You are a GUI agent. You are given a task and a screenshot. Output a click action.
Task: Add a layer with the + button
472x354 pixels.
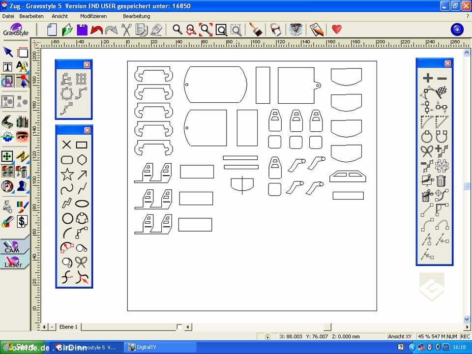click(x=44, y=327)
